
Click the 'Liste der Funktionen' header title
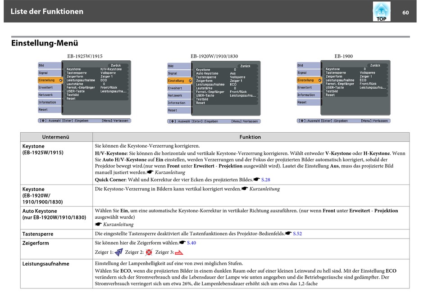click(x=47, y=11)
